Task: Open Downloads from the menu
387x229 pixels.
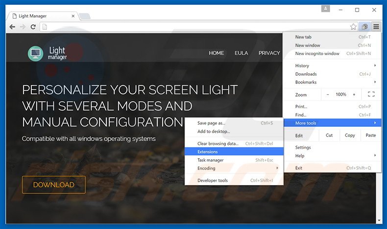Action: point(332,74)
